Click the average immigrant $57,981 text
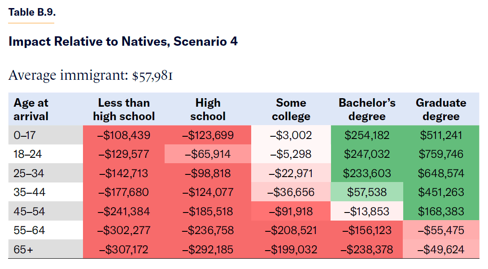 click(x=91, y=75)
